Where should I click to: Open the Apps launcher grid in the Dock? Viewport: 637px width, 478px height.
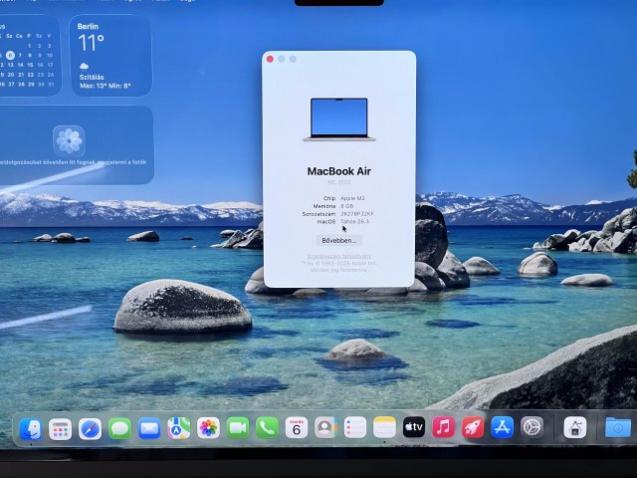(x=60, y=428)
